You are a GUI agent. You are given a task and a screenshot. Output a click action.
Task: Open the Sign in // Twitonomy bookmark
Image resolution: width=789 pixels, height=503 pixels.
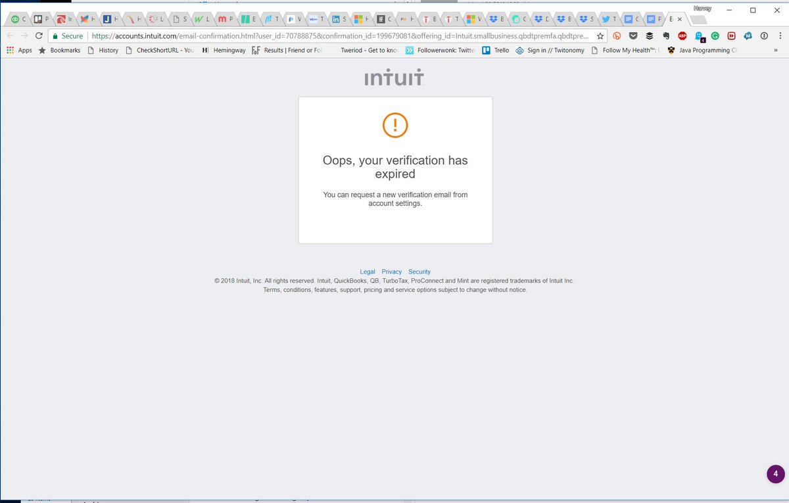click(550, 50)
